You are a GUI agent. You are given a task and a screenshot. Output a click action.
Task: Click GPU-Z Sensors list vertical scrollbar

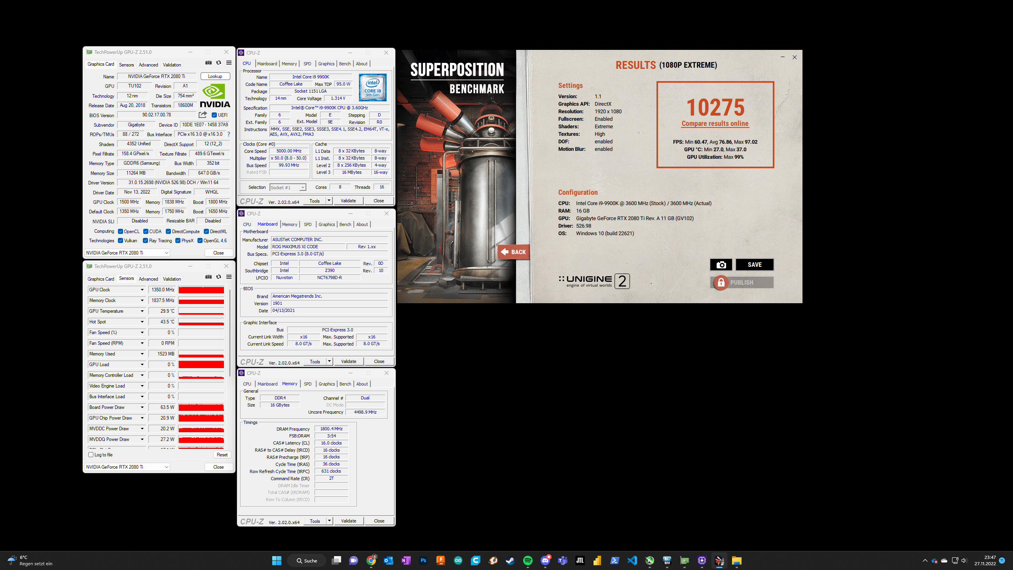coord(230,332)
